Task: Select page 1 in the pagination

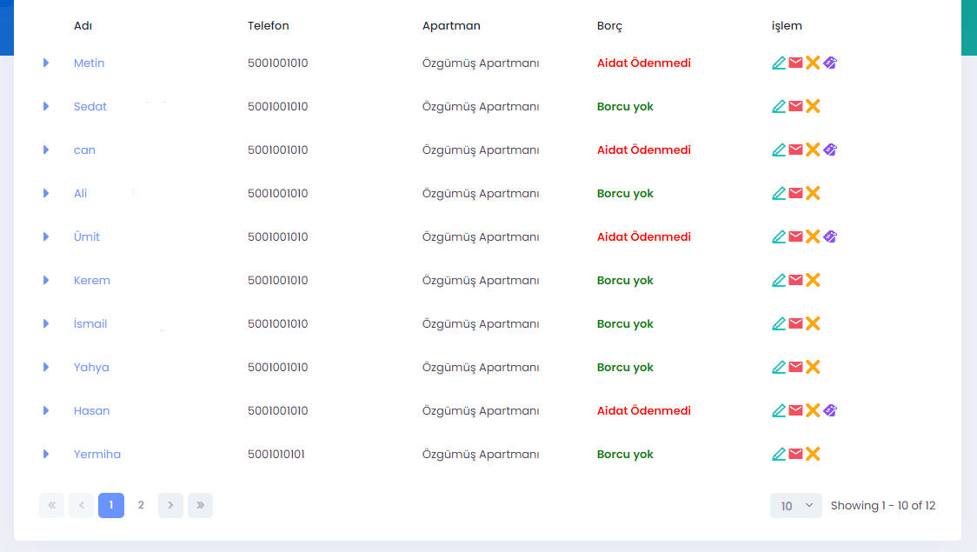Action: point(111,505)
